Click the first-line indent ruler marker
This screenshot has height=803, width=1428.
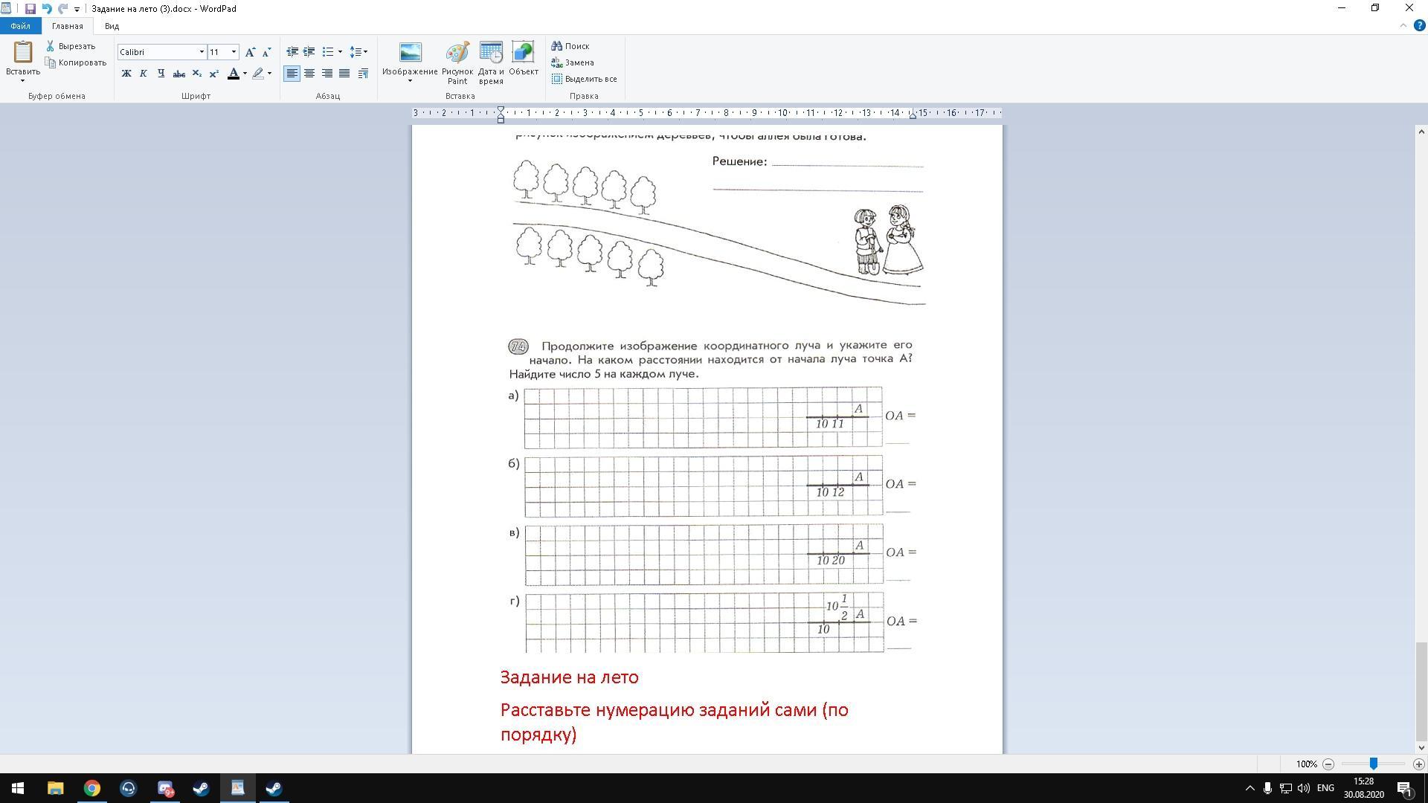click(x=501, y=109)
